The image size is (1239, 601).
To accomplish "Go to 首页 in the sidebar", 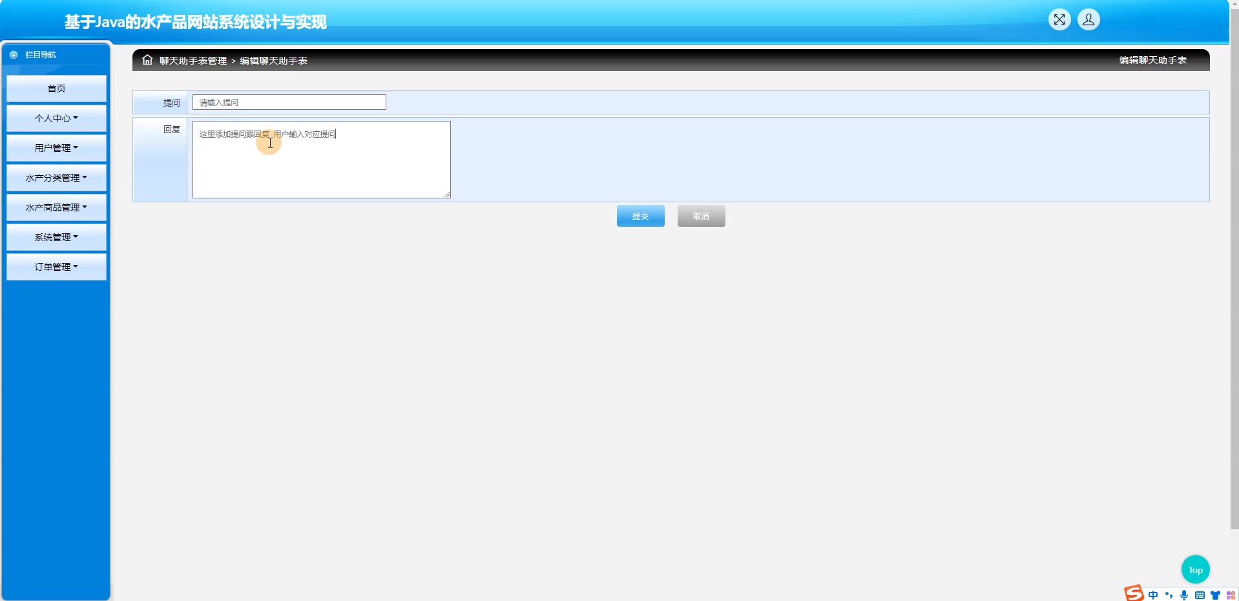I will tap(56, 89).
